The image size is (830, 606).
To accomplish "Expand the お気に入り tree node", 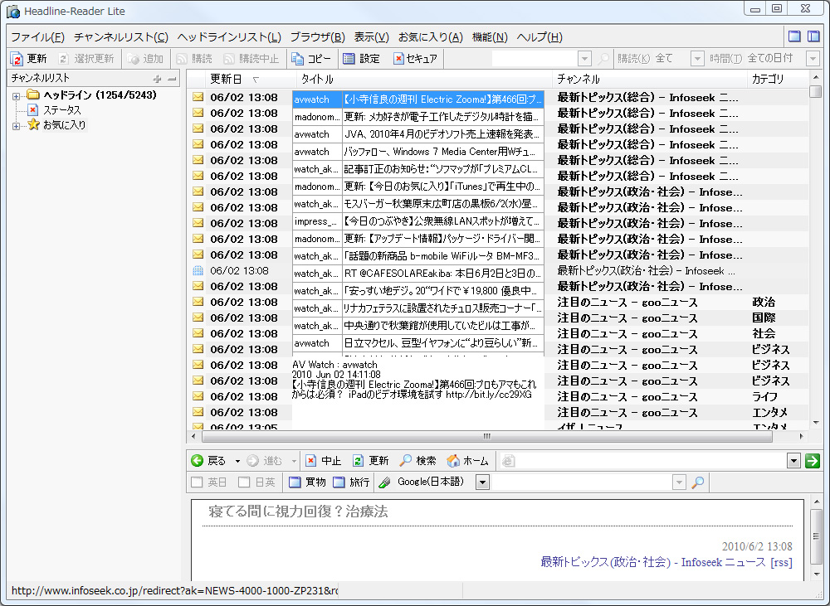I will point(16,126).
